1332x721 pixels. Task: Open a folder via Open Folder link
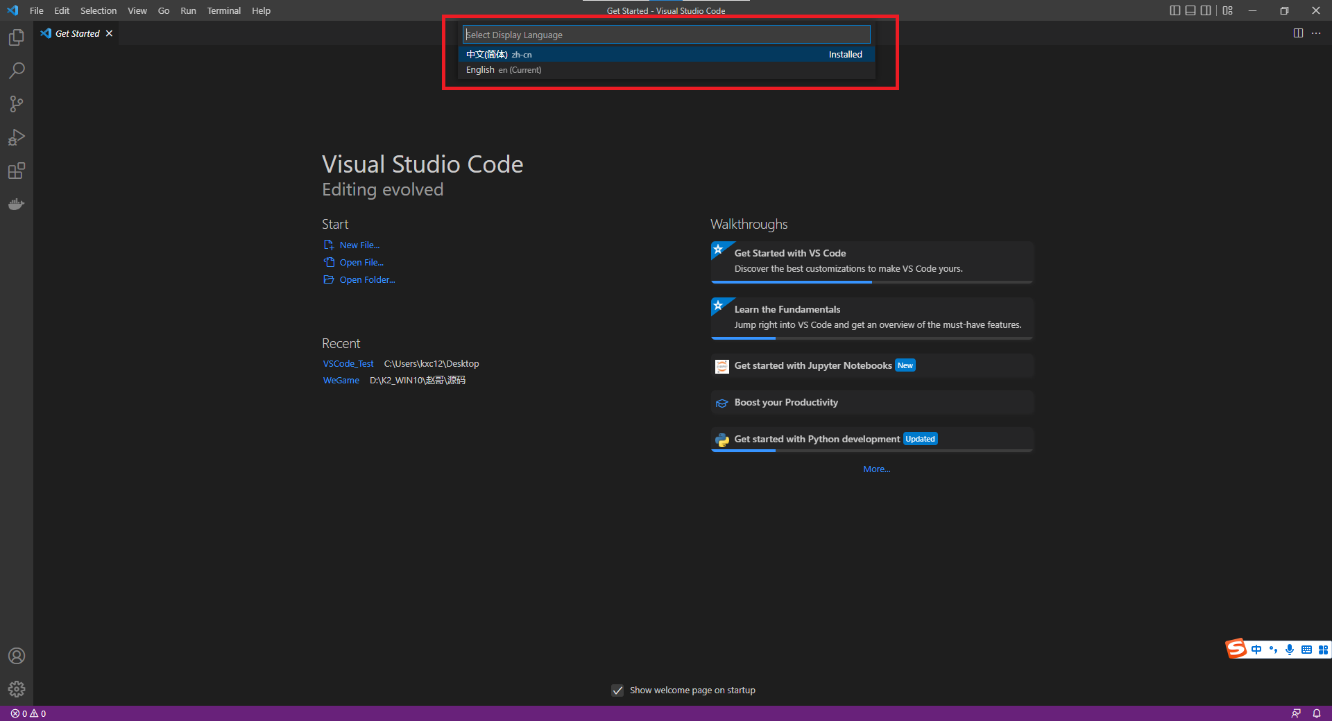[366, 279]
